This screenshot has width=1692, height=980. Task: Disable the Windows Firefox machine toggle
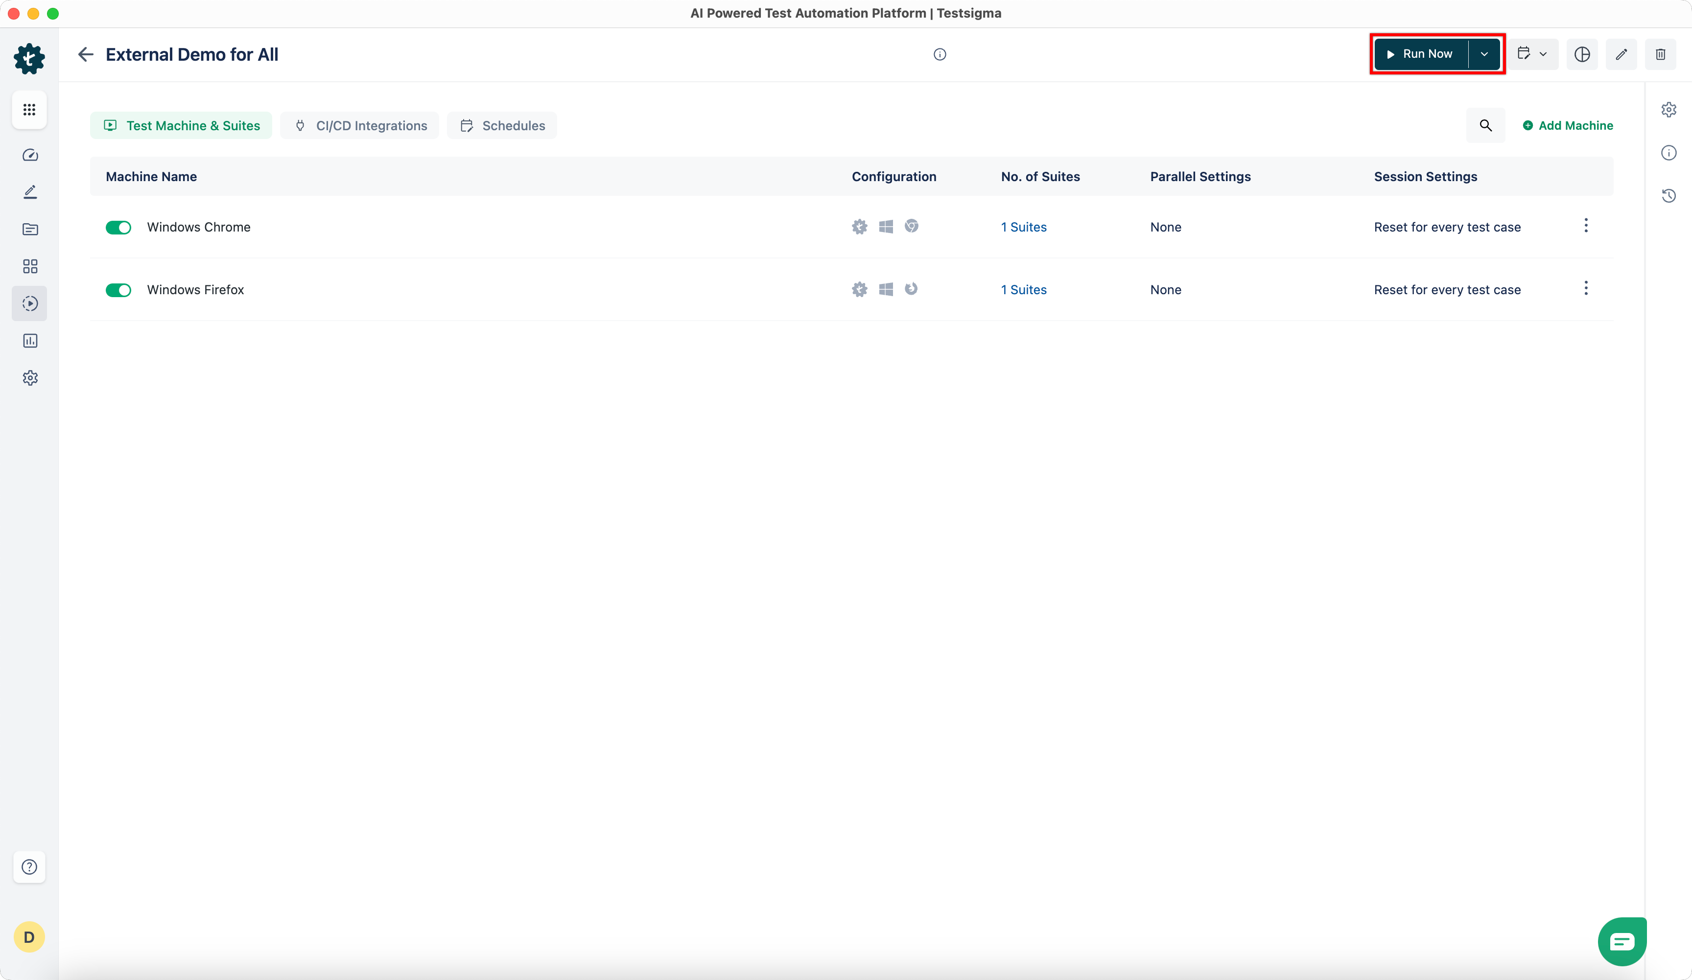pyautogui.click(x=118, y=290)
